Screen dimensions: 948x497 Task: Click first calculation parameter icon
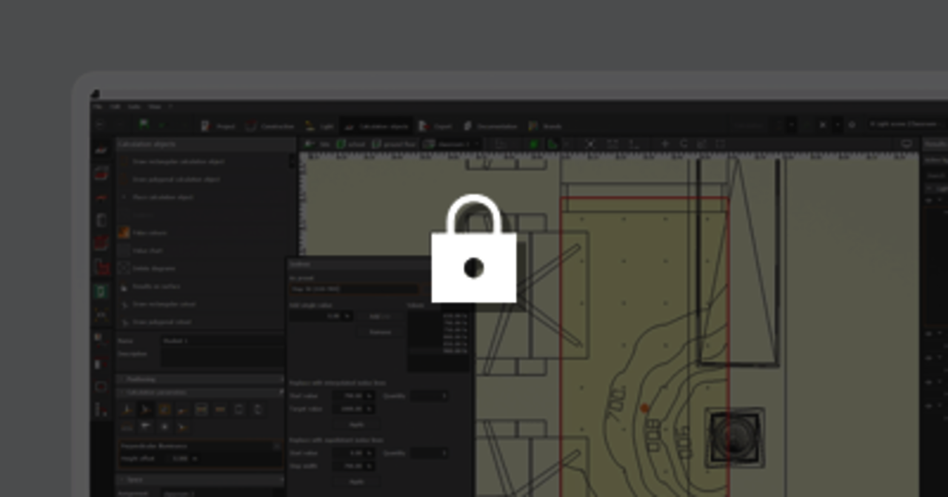pos(127,409)
